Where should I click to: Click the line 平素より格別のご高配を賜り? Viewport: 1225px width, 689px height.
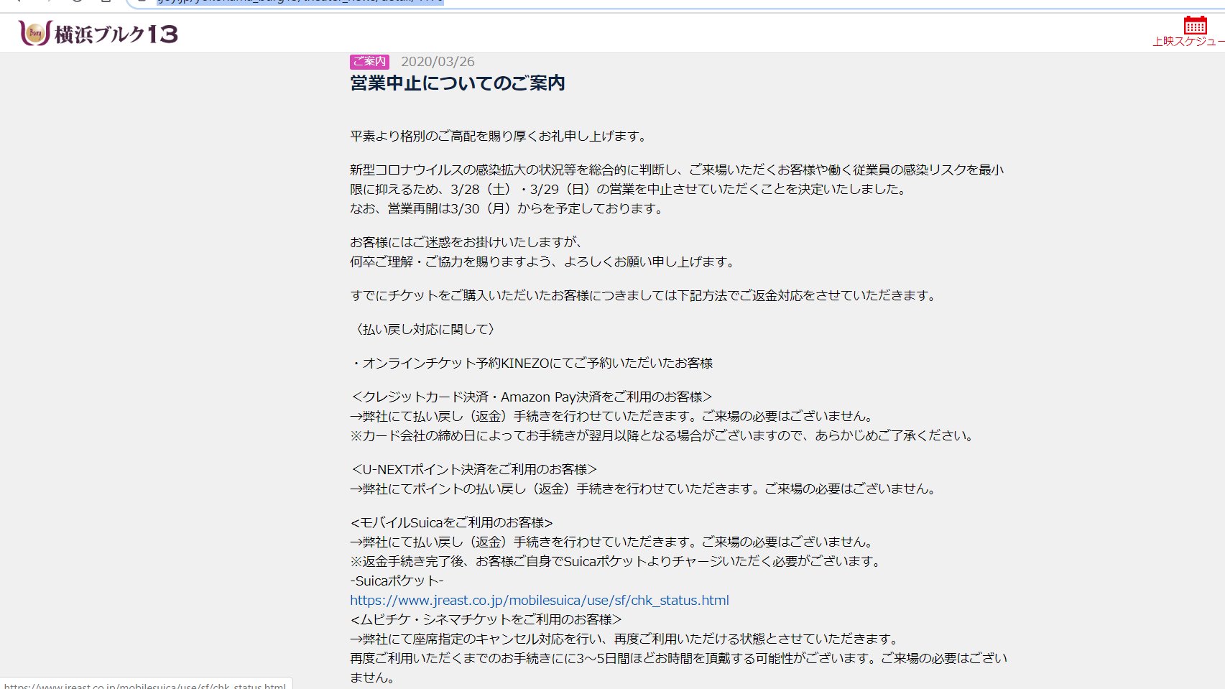tap(499, 136)
